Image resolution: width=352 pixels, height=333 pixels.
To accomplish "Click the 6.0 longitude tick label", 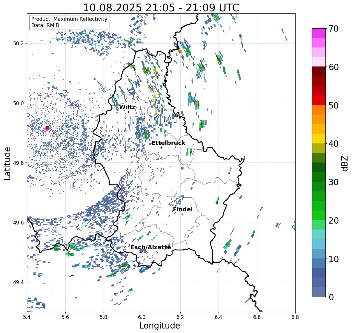I will coord(142,317).
